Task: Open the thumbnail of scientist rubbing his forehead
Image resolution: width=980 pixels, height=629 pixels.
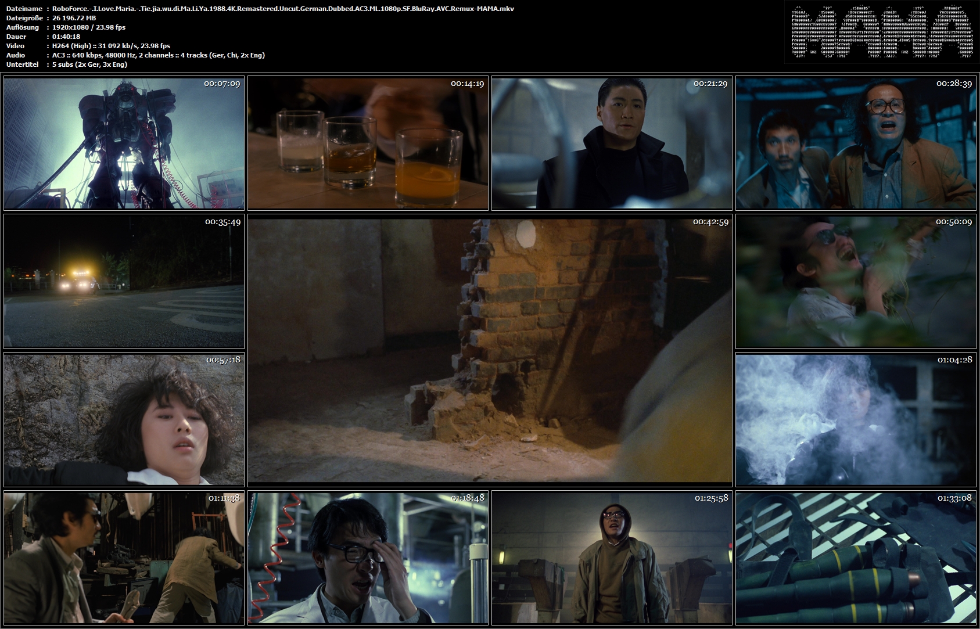Action: [x=368, y=558]
